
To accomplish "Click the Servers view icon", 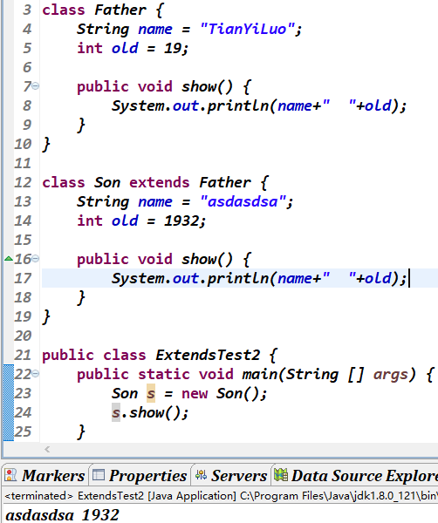I will 201,475.
